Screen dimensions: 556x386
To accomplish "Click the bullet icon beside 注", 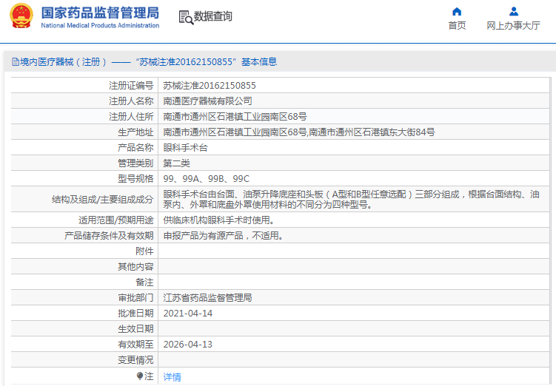I will pyautogui.click(x=140, y=376).
